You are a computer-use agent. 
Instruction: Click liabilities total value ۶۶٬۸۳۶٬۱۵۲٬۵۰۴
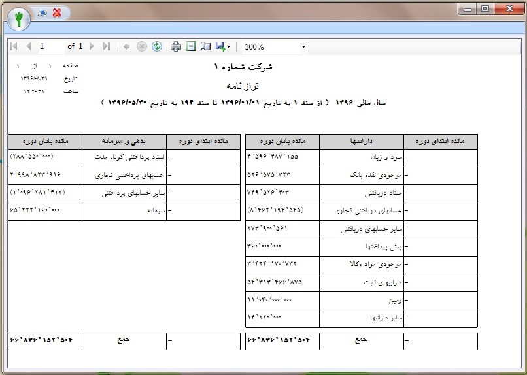tap(41, 340)
